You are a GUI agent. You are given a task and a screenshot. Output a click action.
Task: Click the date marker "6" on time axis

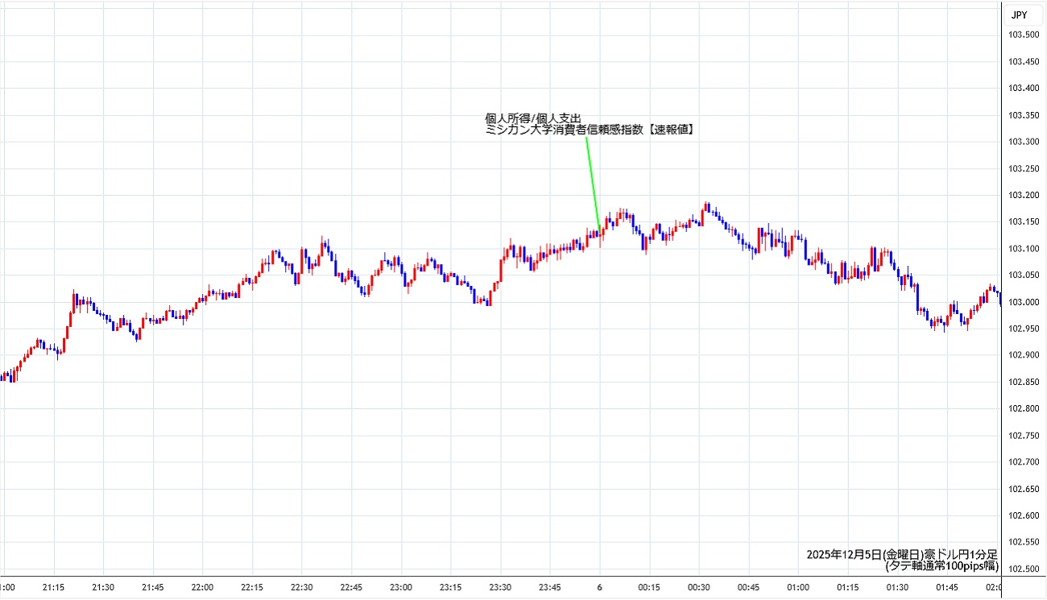pyautogui.click(x=599, y=588)
